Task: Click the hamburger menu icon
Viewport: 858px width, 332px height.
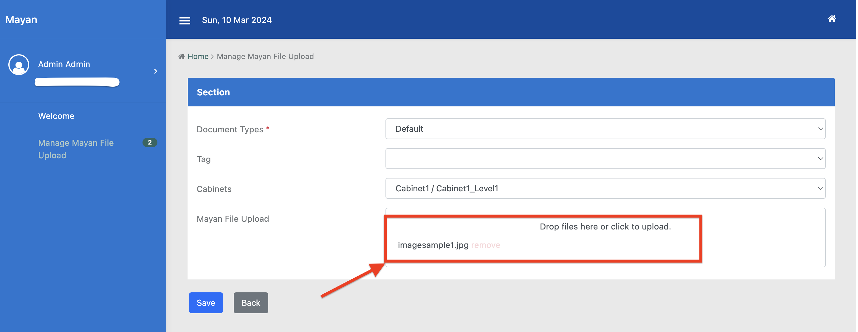Action: (x=185, y=21)
